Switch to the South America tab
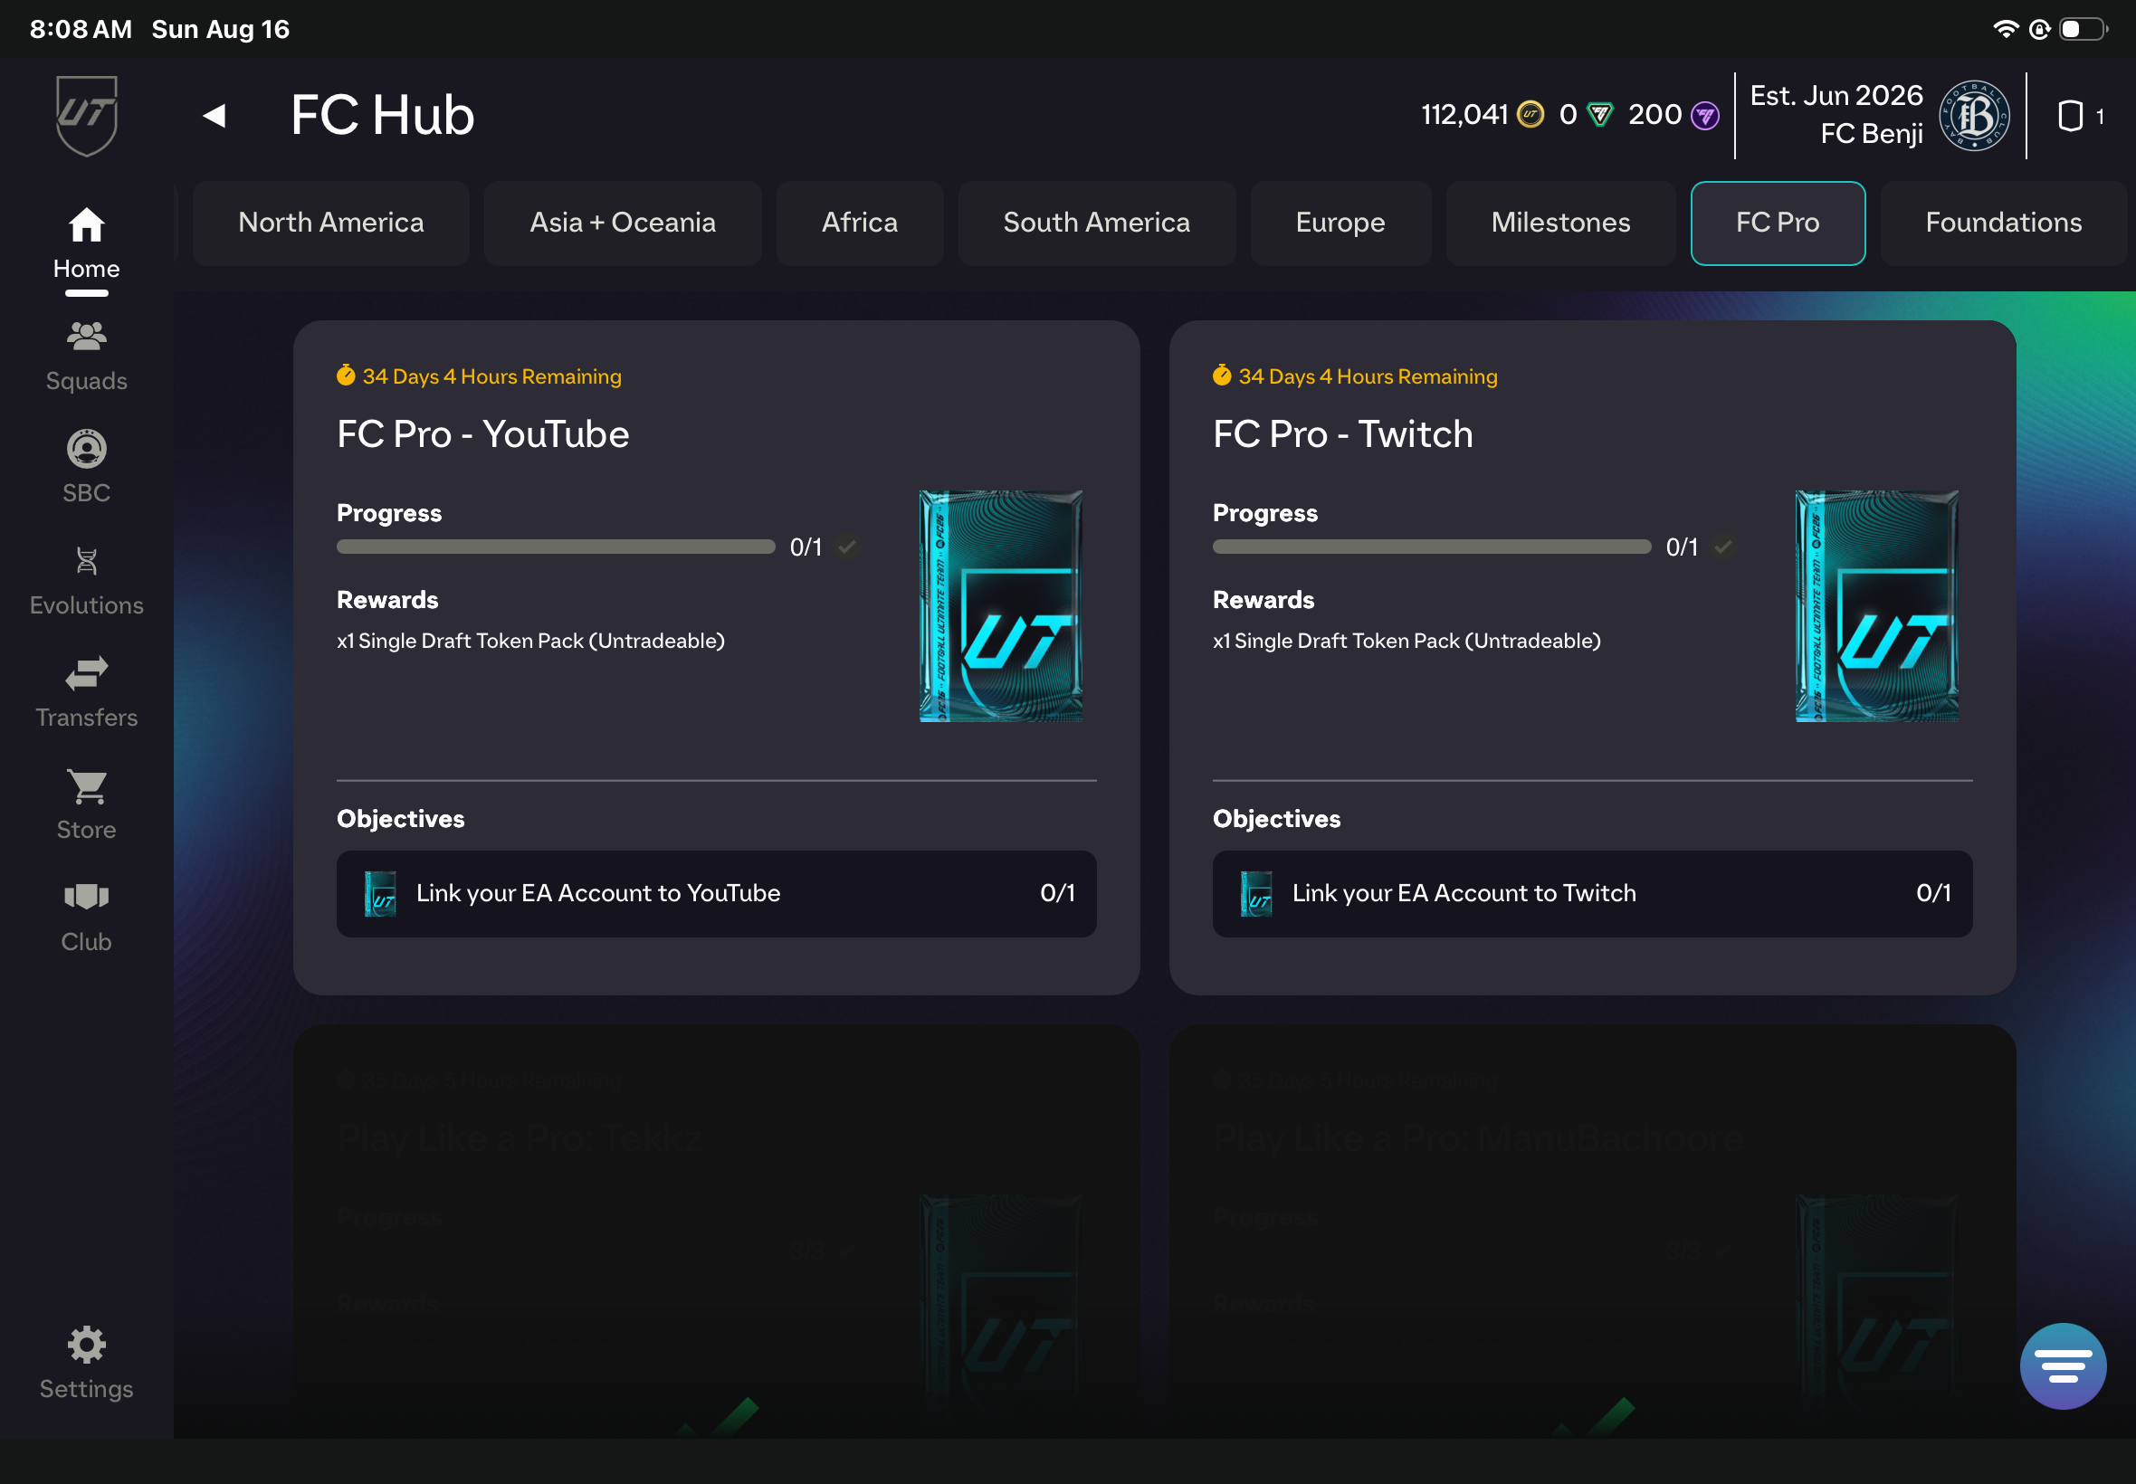Viewport: 2136px width, 1484px height. pyautogui.click(x=1097, y=224)
